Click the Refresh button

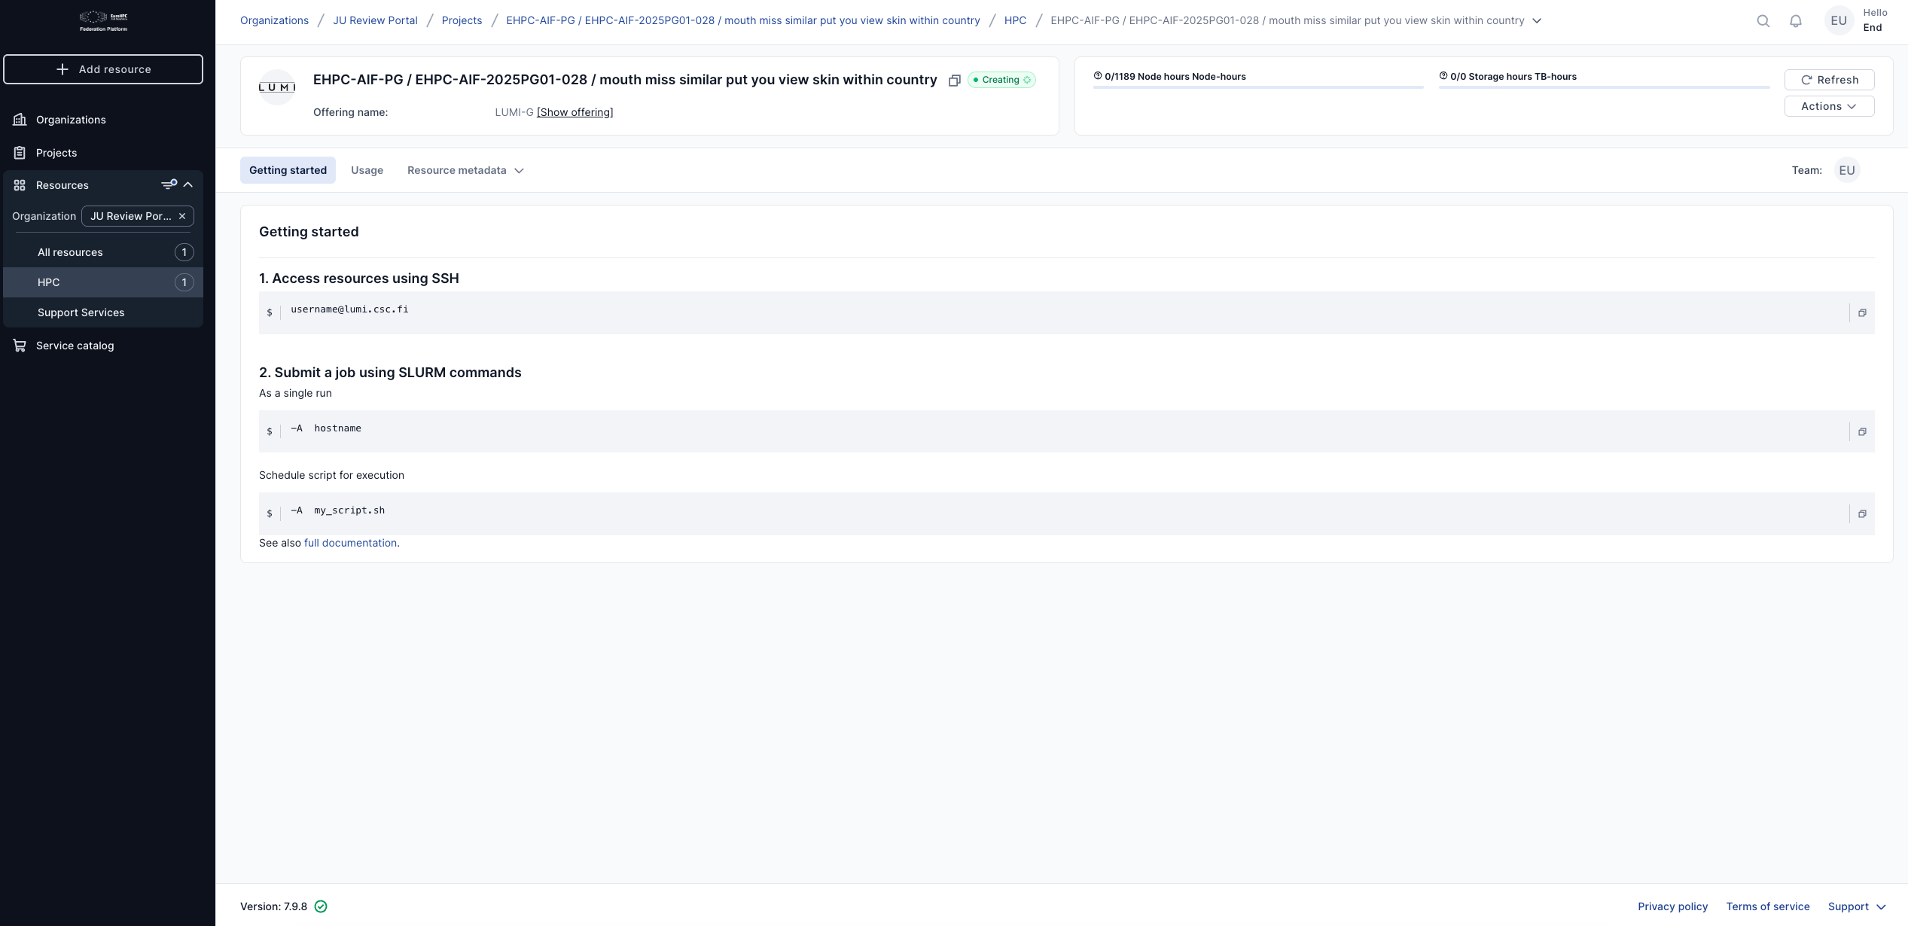pyautogui.click(x=1828, y=80)
